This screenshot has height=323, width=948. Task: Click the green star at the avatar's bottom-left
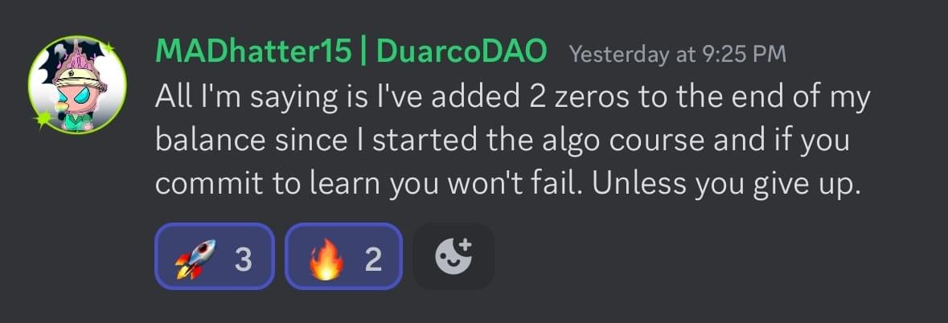point(43,119)
